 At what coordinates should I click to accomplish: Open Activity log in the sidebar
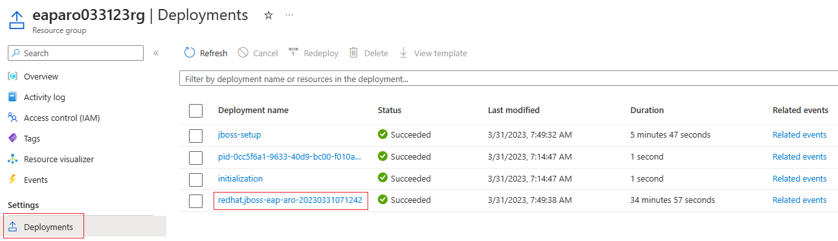pos(45,97)
